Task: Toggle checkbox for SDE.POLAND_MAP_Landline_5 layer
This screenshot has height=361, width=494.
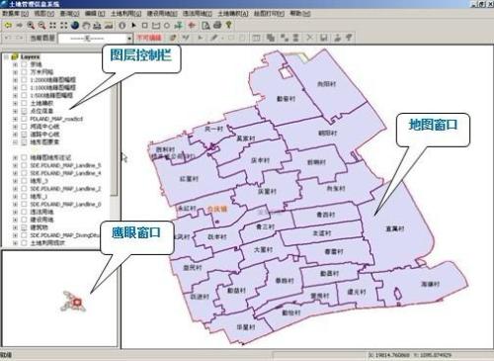Action: [x=24, y=165]
